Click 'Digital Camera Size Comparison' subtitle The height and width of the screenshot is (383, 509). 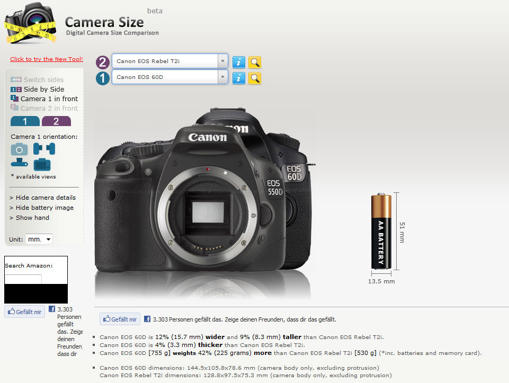[112, 33]
